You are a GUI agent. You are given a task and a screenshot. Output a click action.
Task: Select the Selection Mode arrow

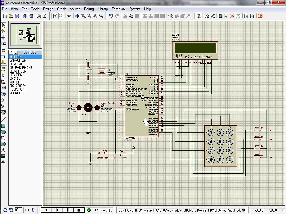(4, 26)
